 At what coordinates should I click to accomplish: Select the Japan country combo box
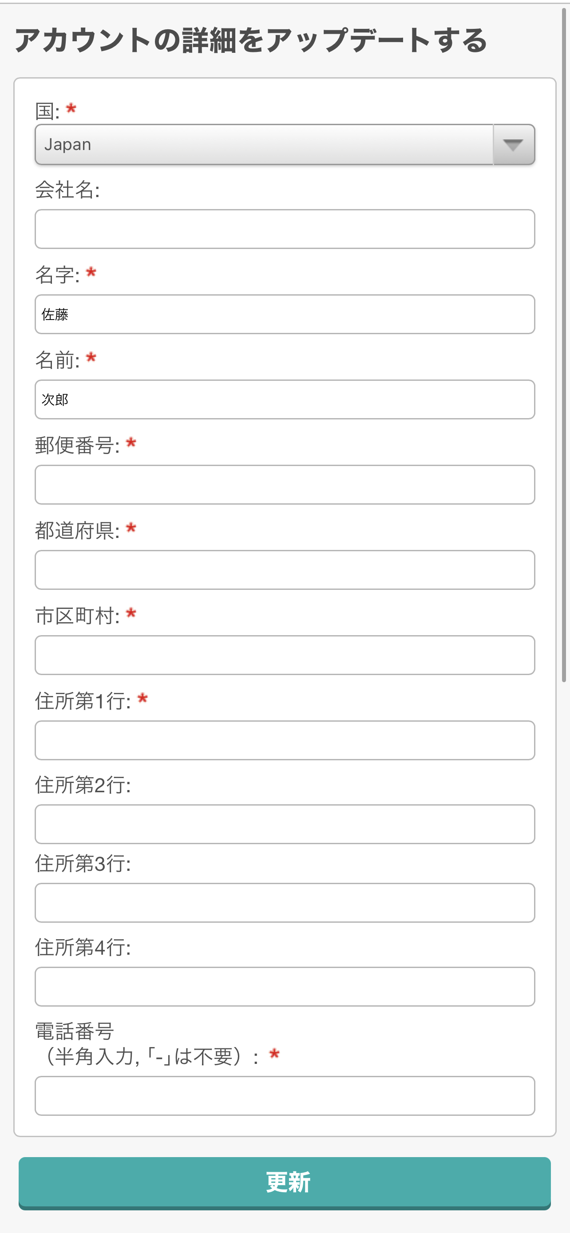click(x=264, y=145)
